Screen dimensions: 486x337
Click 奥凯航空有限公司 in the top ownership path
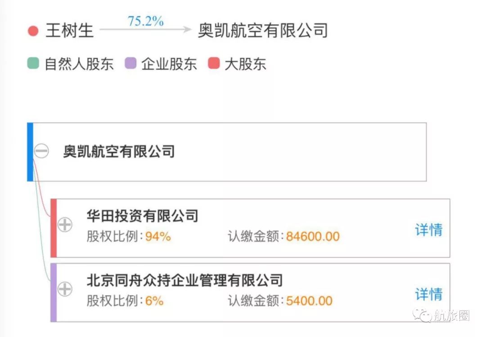pos(263,31)
